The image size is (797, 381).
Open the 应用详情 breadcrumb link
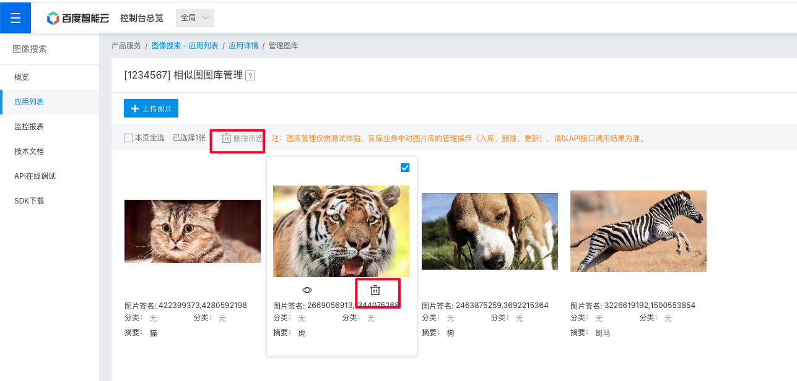[x=243, y=46]
